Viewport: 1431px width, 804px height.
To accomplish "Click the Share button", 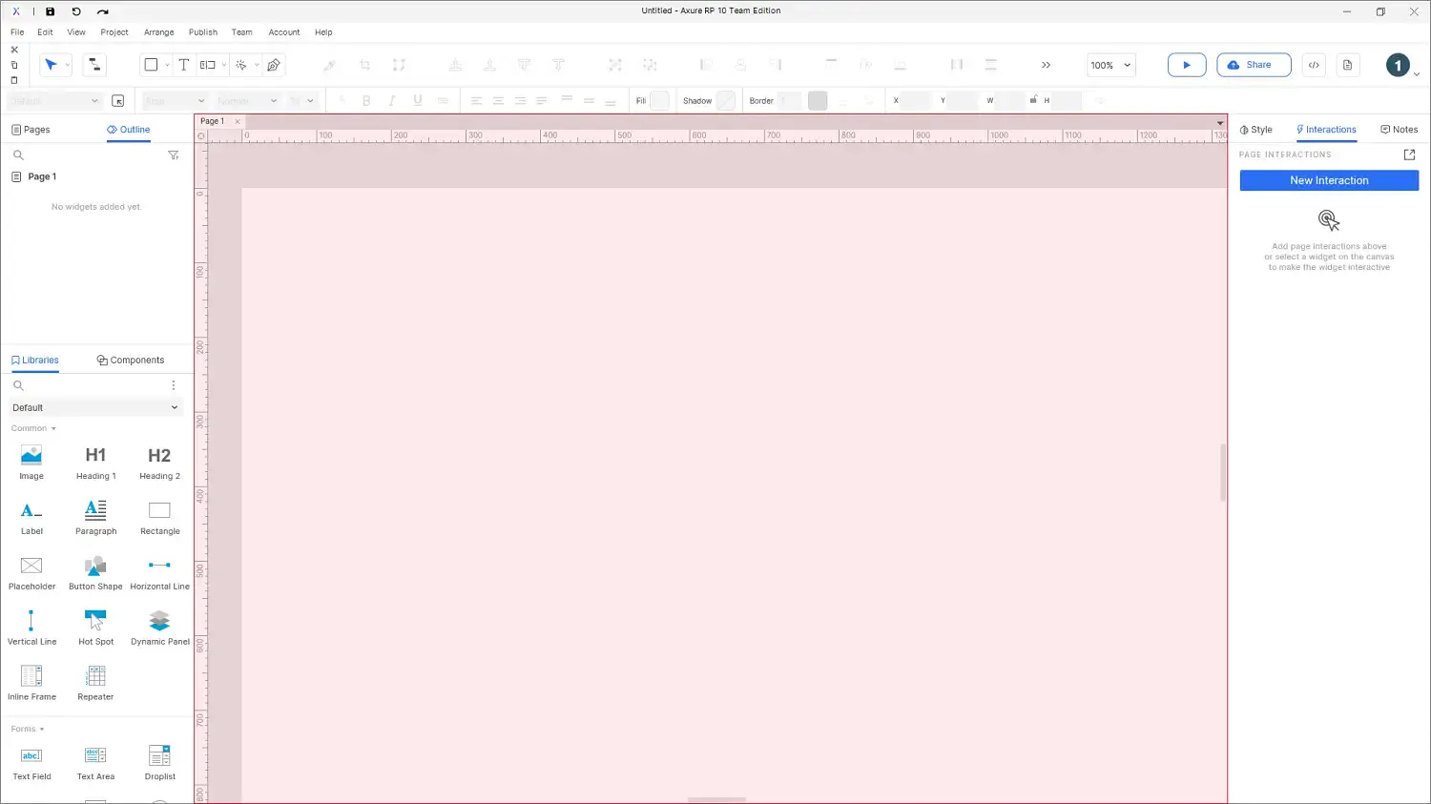I will tap(1253, 65).
